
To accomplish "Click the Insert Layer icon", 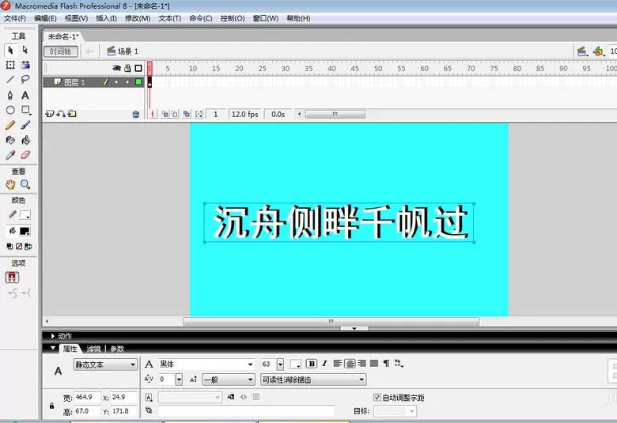I will 50,114.
